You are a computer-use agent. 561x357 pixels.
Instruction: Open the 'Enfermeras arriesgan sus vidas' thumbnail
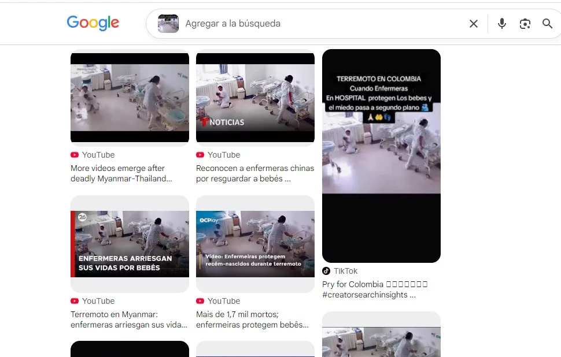click(130, 244)
